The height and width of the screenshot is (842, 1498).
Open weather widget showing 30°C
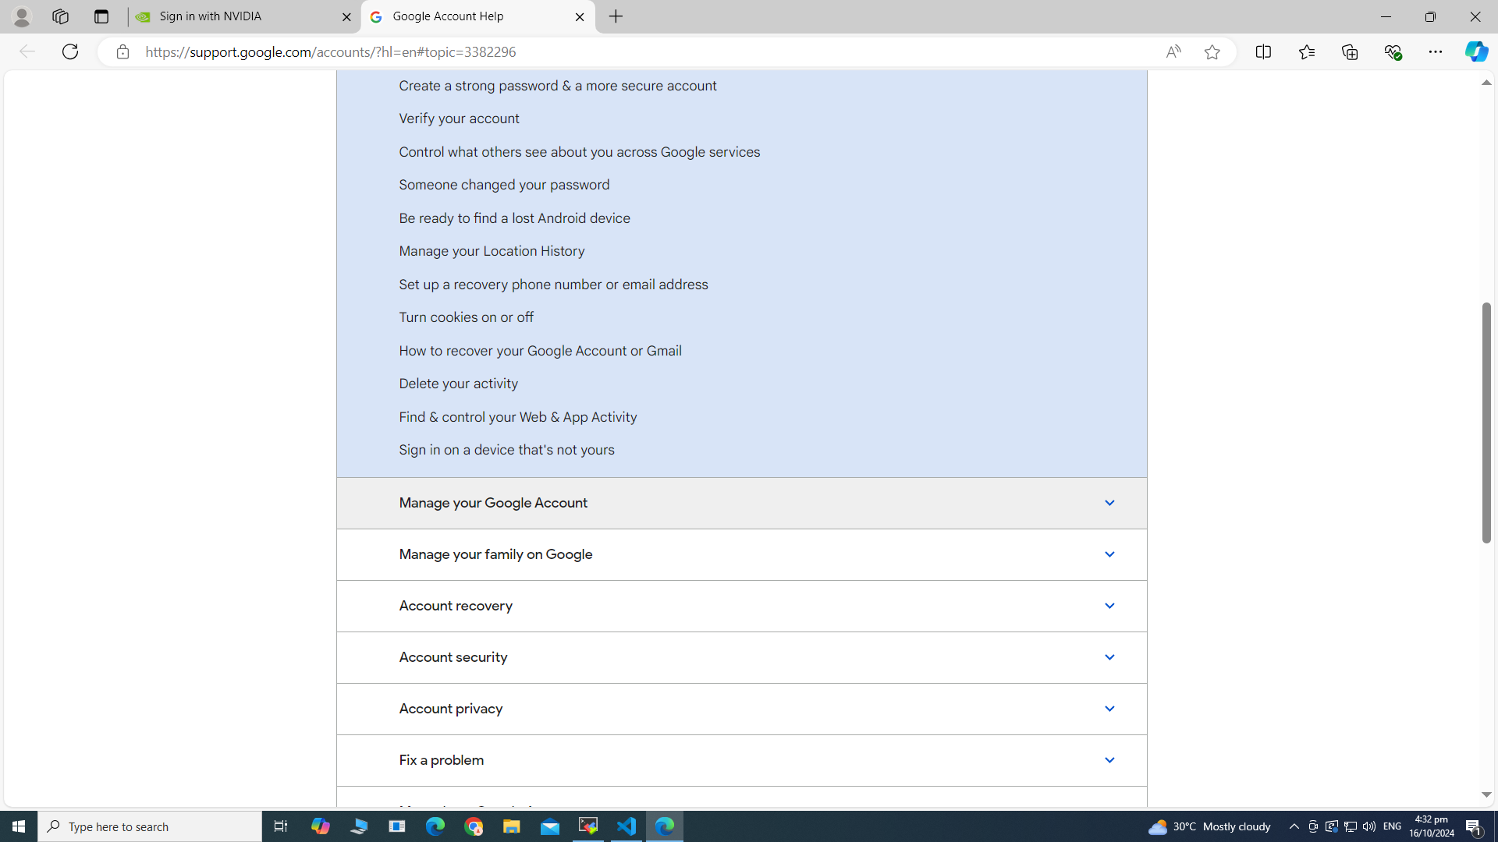(1209, 826)
